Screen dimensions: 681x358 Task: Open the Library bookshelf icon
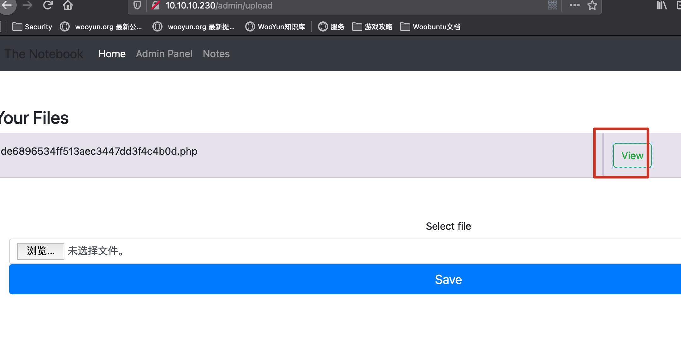pyautogui.click(x=661, y=5)
